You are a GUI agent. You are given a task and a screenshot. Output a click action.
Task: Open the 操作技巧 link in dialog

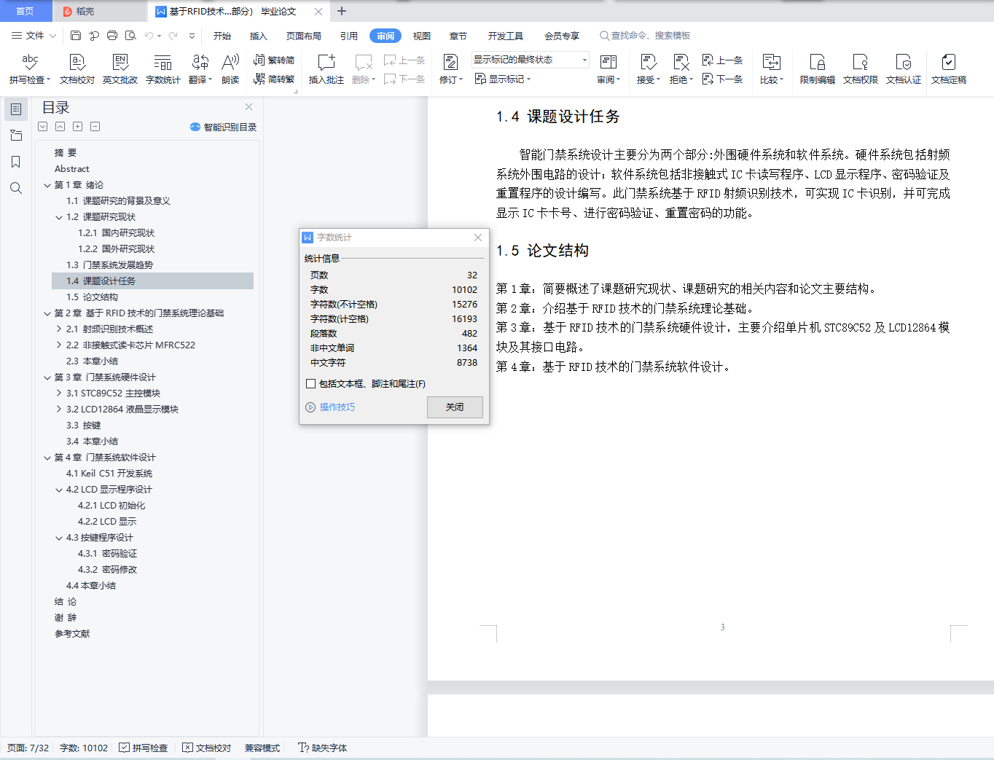tap(330, 407)
